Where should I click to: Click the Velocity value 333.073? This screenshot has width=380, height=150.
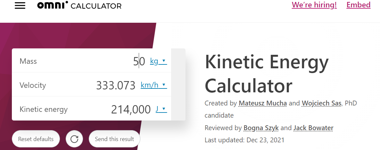(x=116, y=85)
